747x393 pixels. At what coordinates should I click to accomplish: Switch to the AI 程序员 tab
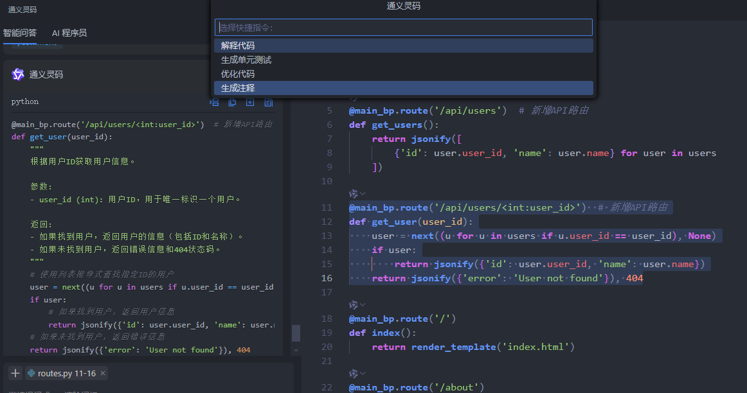click(69, 33)
